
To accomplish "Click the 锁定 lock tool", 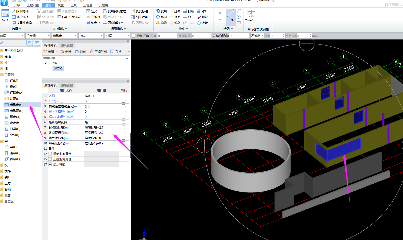I will coord(93,23).
